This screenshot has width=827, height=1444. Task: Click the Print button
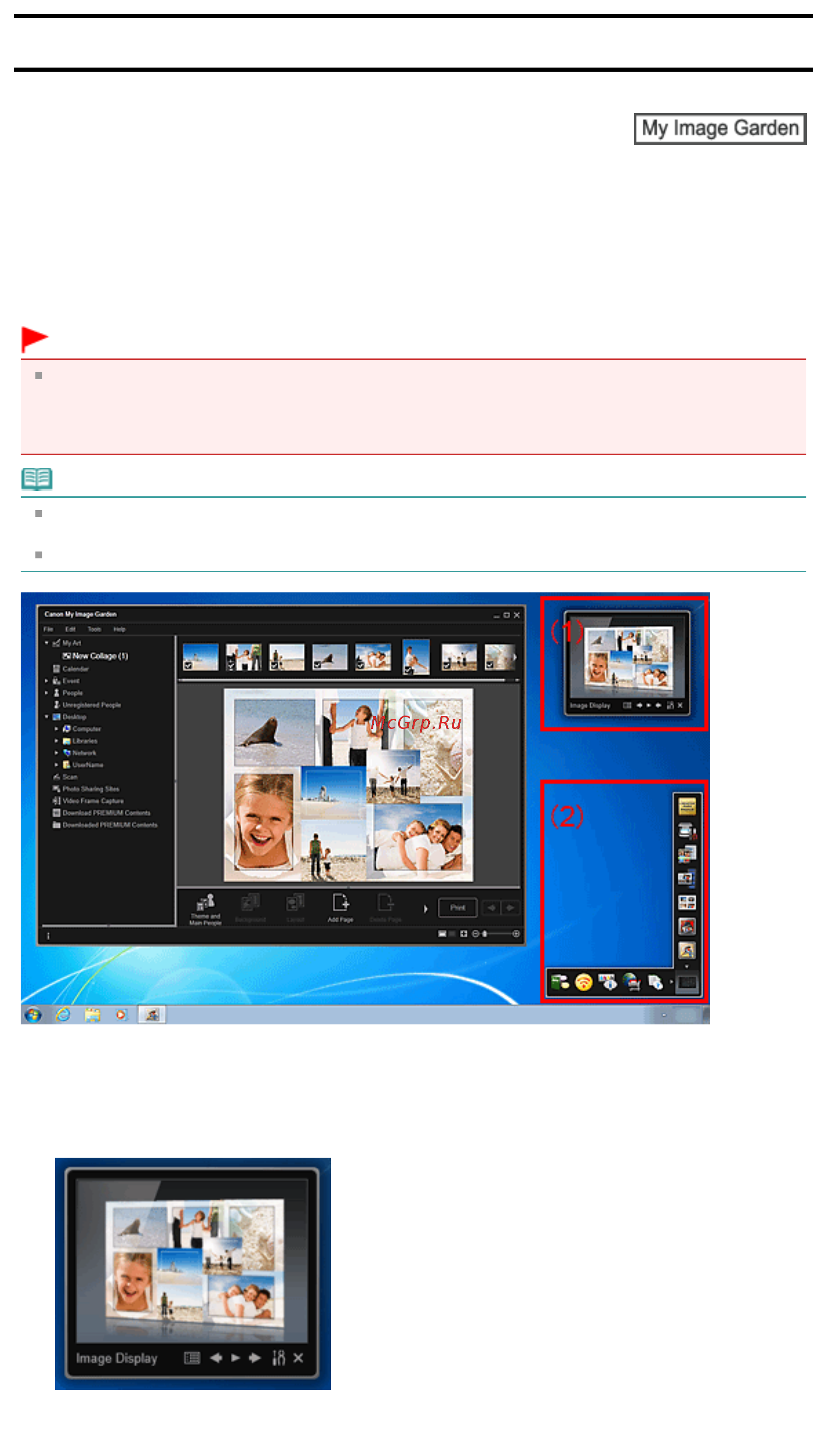pyautogui.click(x=458, y=907)
